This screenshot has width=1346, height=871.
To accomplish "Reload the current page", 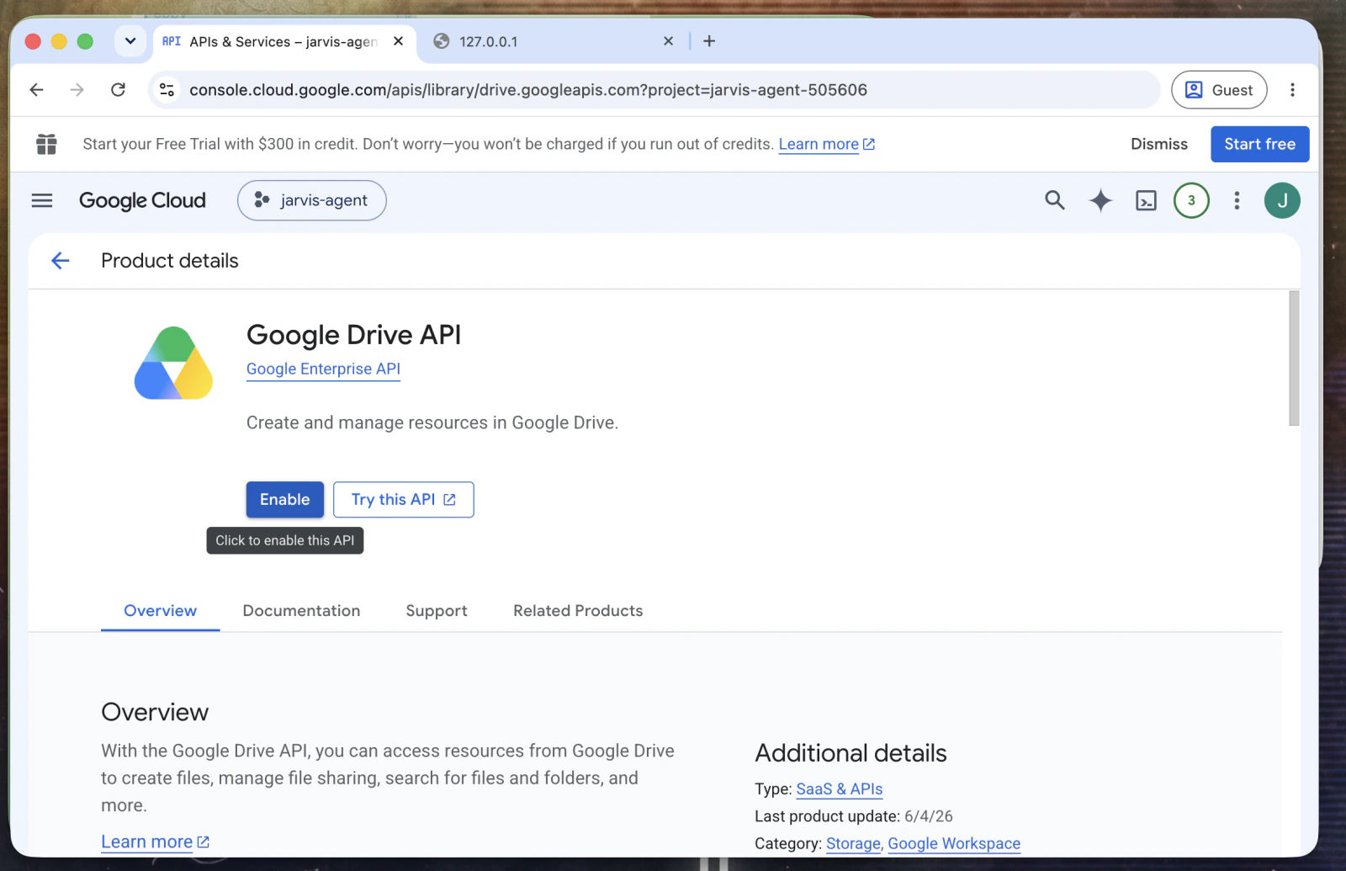I will click(x=118, y=90).
